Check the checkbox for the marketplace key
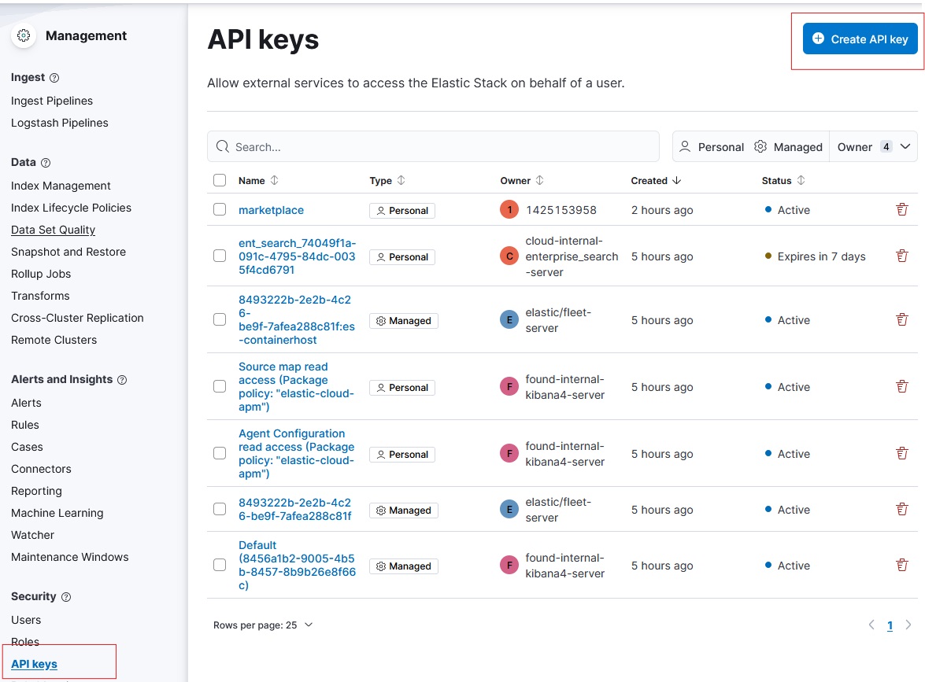925x682 pixels. pos(220,209)
